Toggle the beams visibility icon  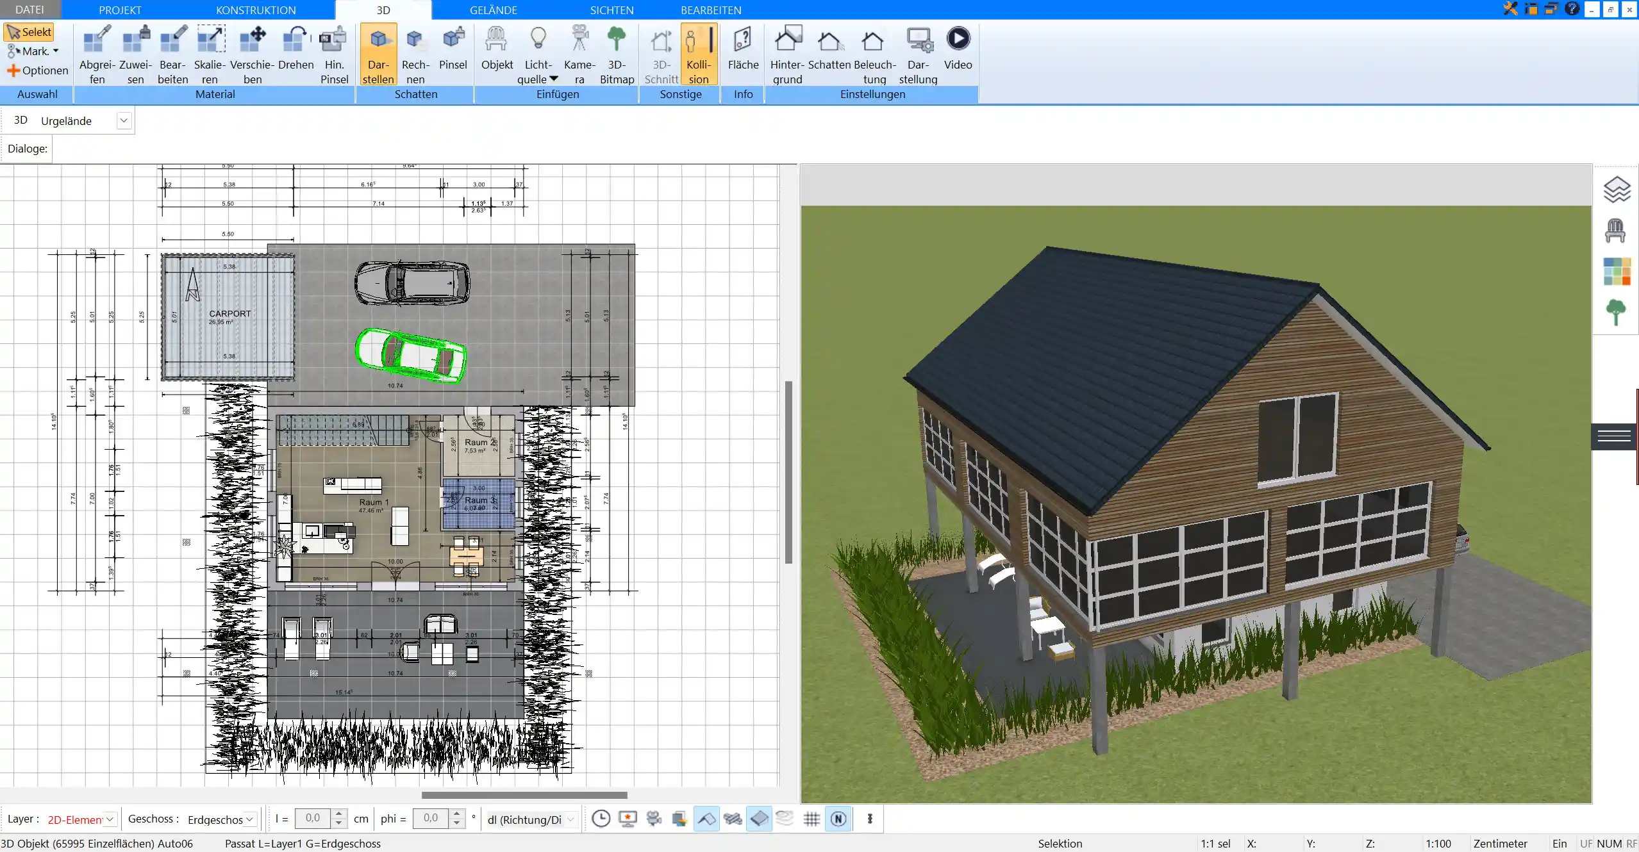[x=733, y=819]
